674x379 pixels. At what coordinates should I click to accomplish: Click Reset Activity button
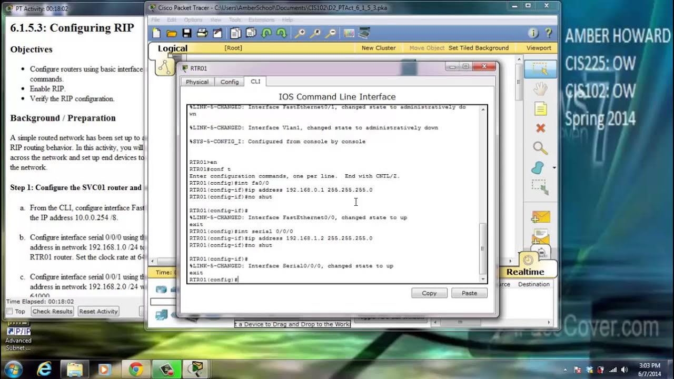(98, 311)
